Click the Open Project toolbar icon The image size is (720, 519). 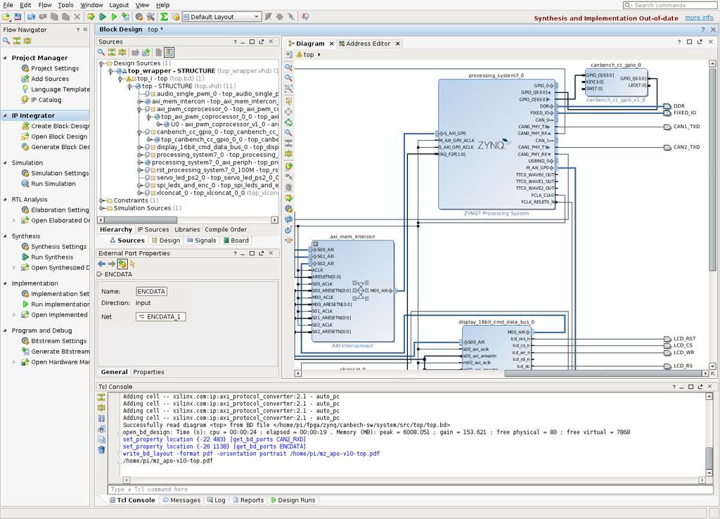[6, 17]
